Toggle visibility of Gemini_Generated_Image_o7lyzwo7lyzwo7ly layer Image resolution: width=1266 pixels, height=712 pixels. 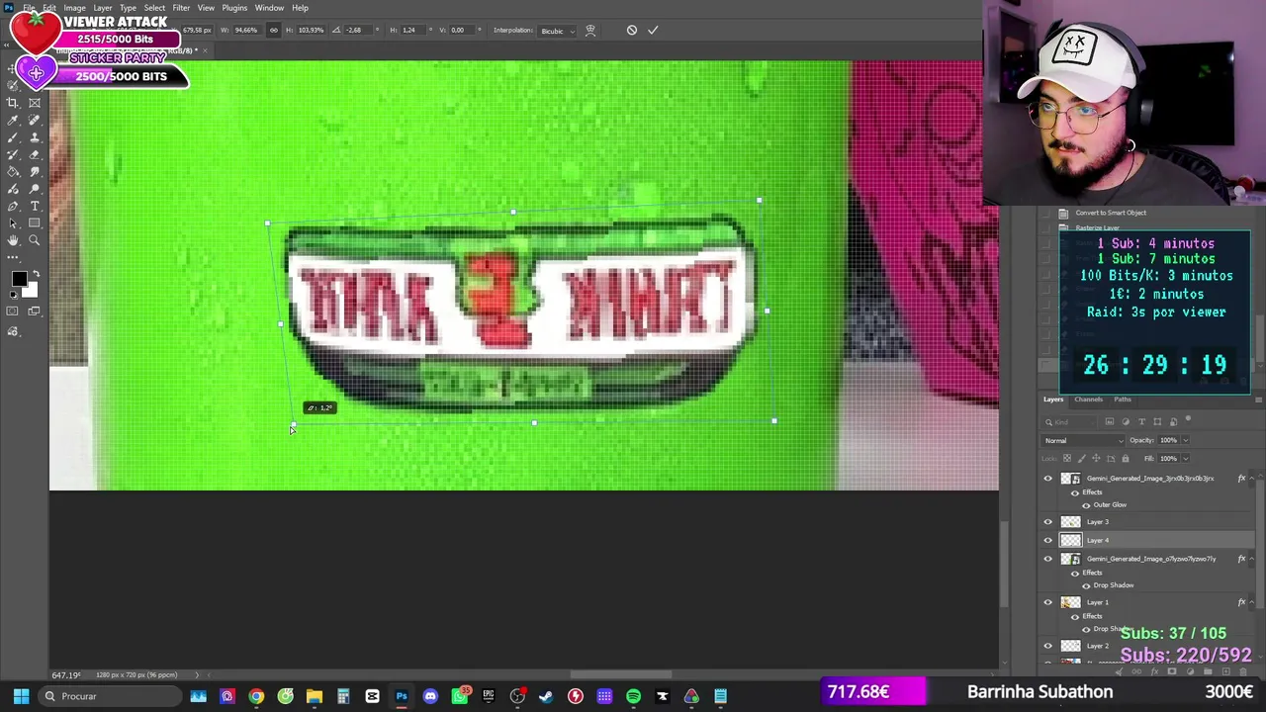pyautogui.click(x=1048, y=559)
